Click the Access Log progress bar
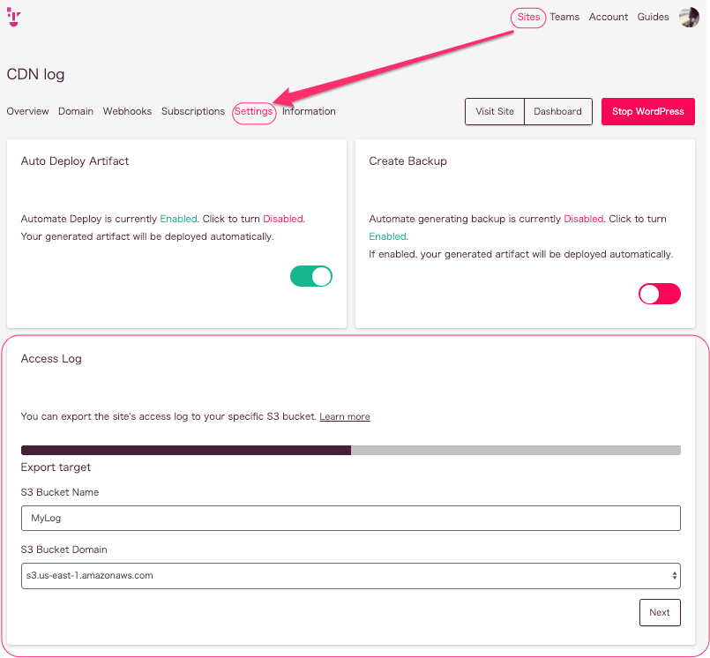Image resolution: width=710 pixels, height=658 pixels. [350, 450]
